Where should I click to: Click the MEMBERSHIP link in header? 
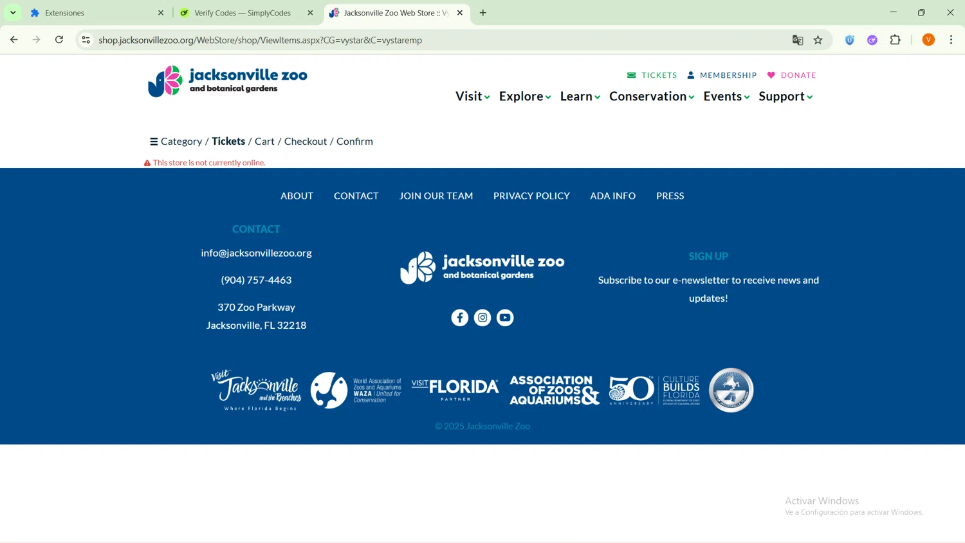(x=722, y=75)
